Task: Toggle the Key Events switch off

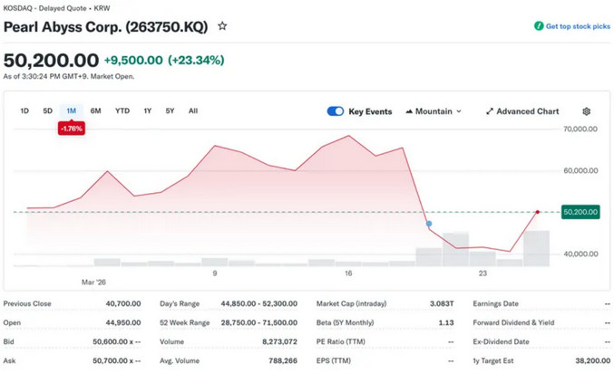Action: (x=336, y=111)
